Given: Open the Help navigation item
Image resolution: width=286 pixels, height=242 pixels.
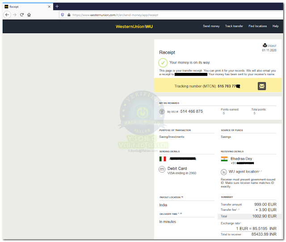Looking at the screenshot, I should [275, 26].
